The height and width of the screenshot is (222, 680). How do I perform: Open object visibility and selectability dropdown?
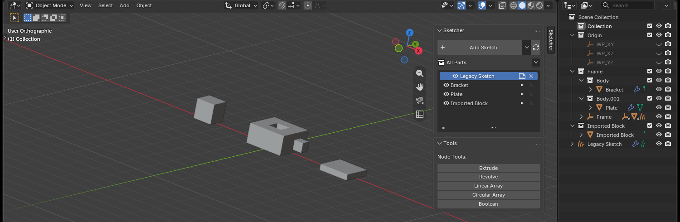coord(448,5)
